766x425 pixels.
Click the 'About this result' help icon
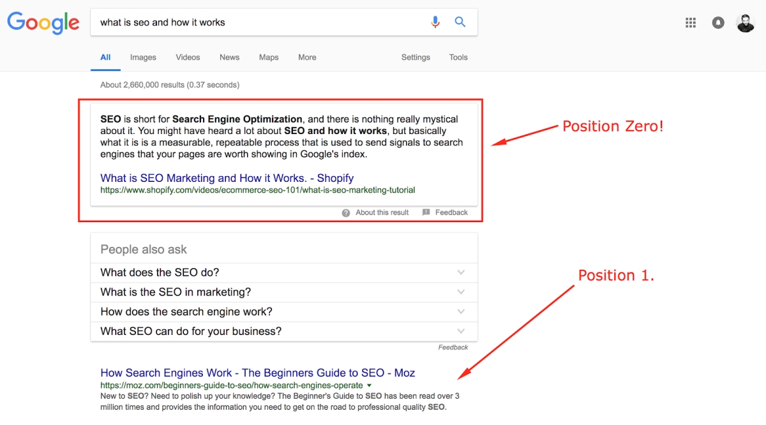[346, 213]
